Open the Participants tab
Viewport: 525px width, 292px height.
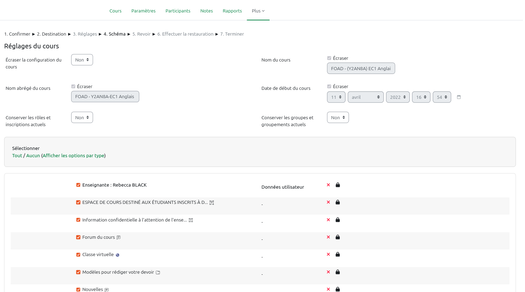coord(178,11)
